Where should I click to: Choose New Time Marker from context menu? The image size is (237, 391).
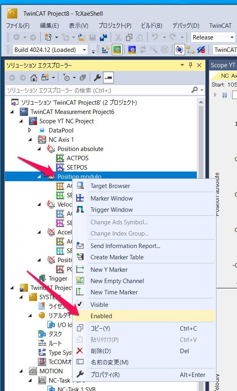[x=144, y=292]
